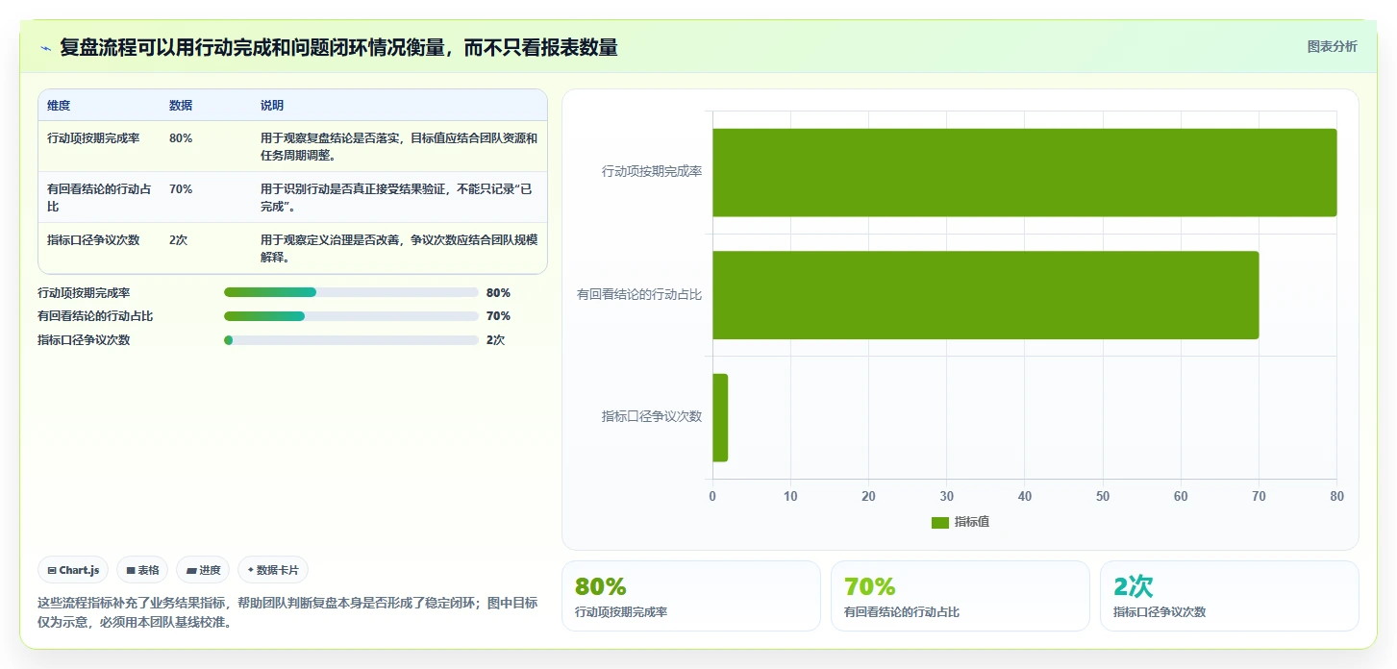Viewport: 1397px width, 669px height.
Task: Click the 维度 column header
Action: coord(59,106)
